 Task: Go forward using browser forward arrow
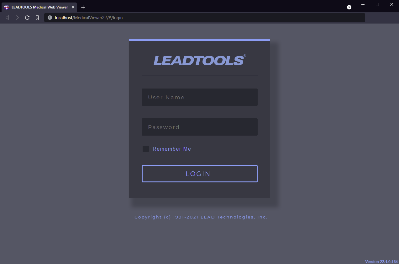coord(17,18)
